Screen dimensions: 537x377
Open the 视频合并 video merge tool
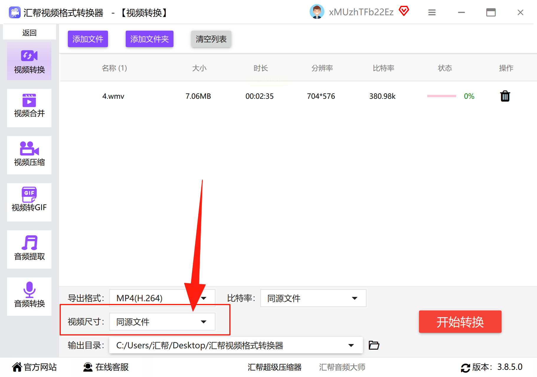coord(29,108)
